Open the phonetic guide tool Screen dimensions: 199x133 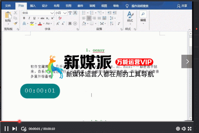70,13
